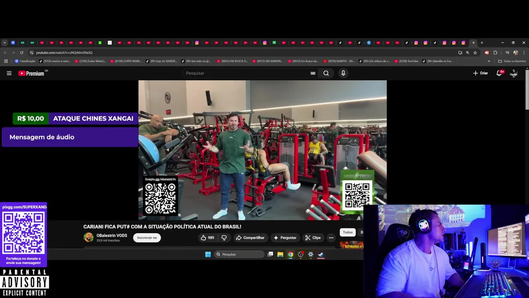
Task: Bookmark this page with star icon
Action: coord(475,53)
